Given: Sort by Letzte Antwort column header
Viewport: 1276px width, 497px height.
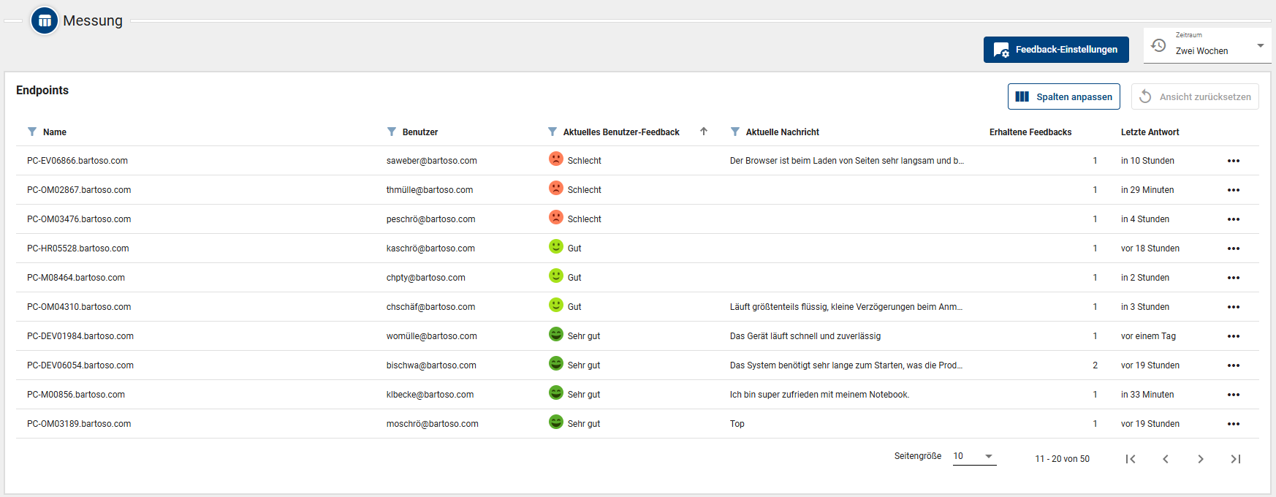Looking at the screenshot, I should 1150,132.
